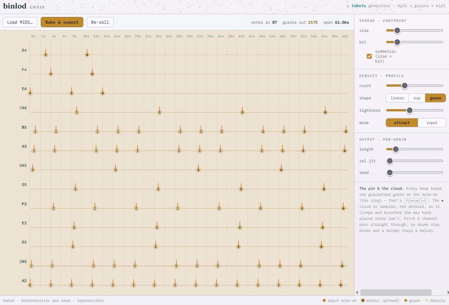
Task: Click the Load MIDI… button
Action: [x=20, y=22]
